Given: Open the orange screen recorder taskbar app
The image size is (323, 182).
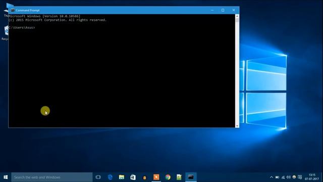Looking at the screenshot, I should 156,177.
